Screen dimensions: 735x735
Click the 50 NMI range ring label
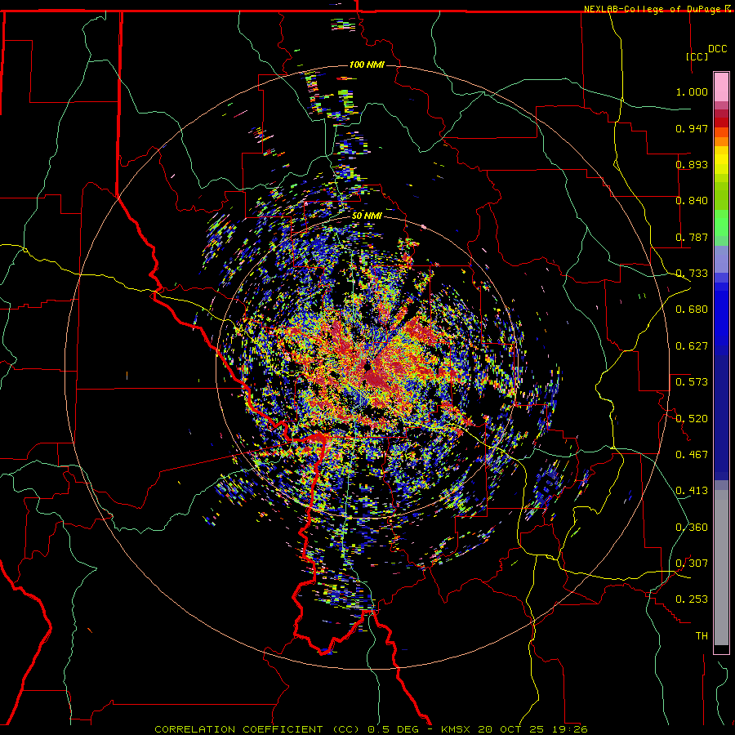point(367,216)
